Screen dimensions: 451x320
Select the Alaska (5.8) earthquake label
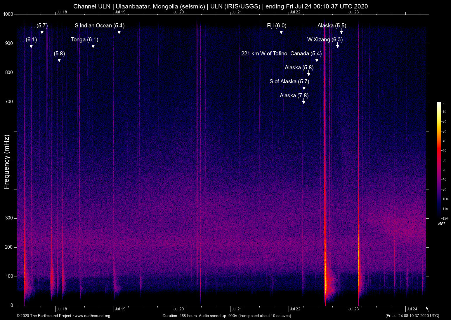(x=299, y=68)
